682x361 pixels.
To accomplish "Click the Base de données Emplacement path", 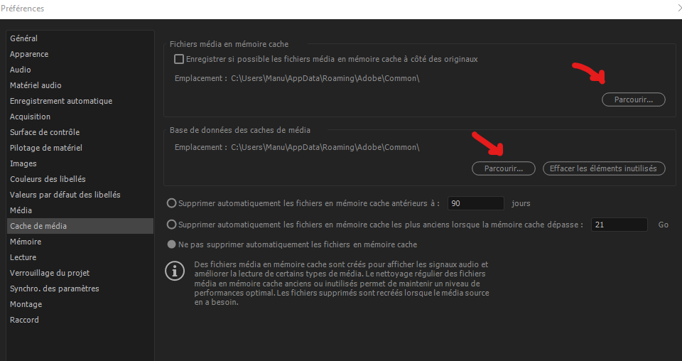I will click(325, 147).
